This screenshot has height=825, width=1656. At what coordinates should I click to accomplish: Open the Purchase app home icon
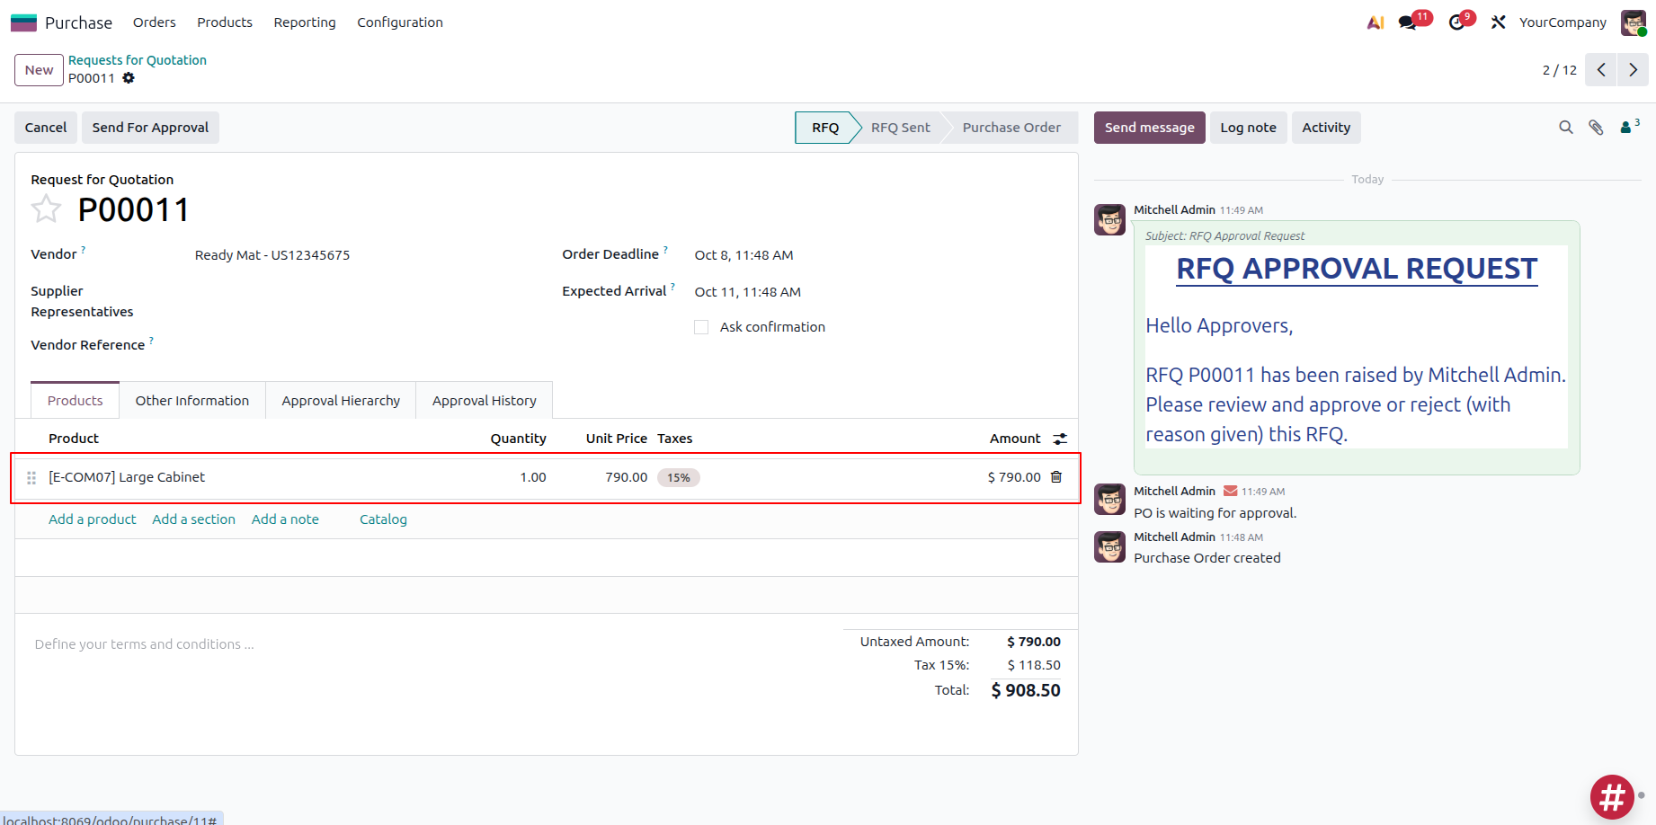[23, 22]
